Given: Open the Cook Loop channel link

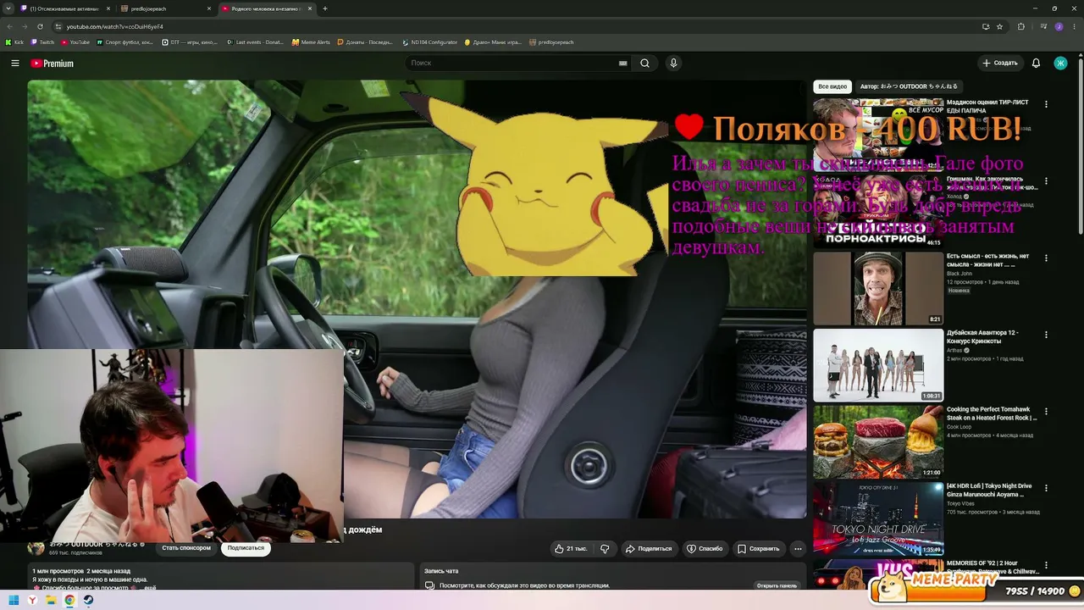Looking at the screenshot, I should coord(960,427).
